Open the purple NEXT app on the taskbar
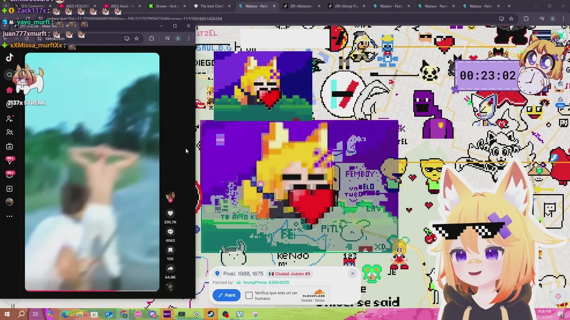Screen dimensions: 570x320 (167, 314)
